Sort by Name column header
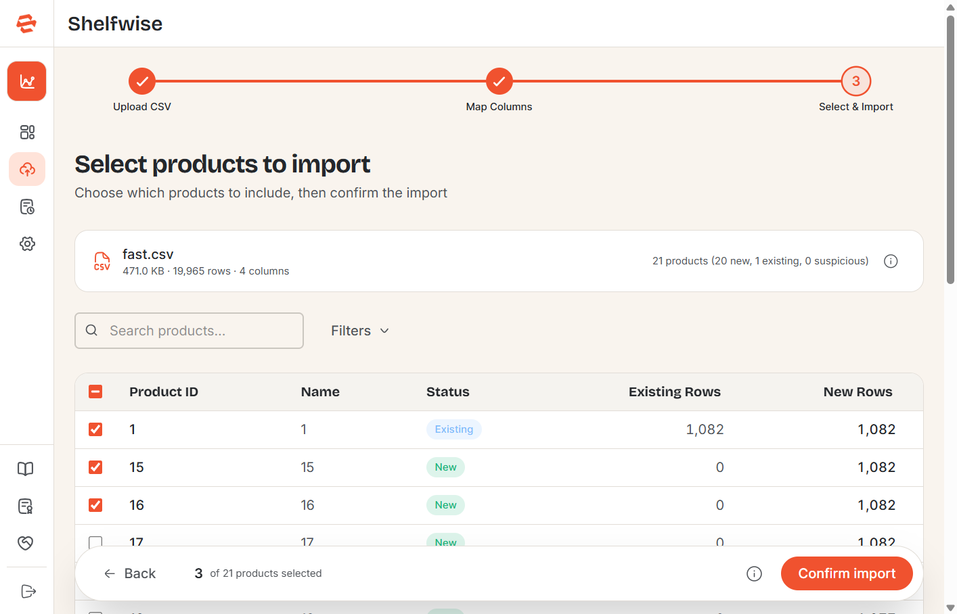Screen dimensions: 957x614 320,392
